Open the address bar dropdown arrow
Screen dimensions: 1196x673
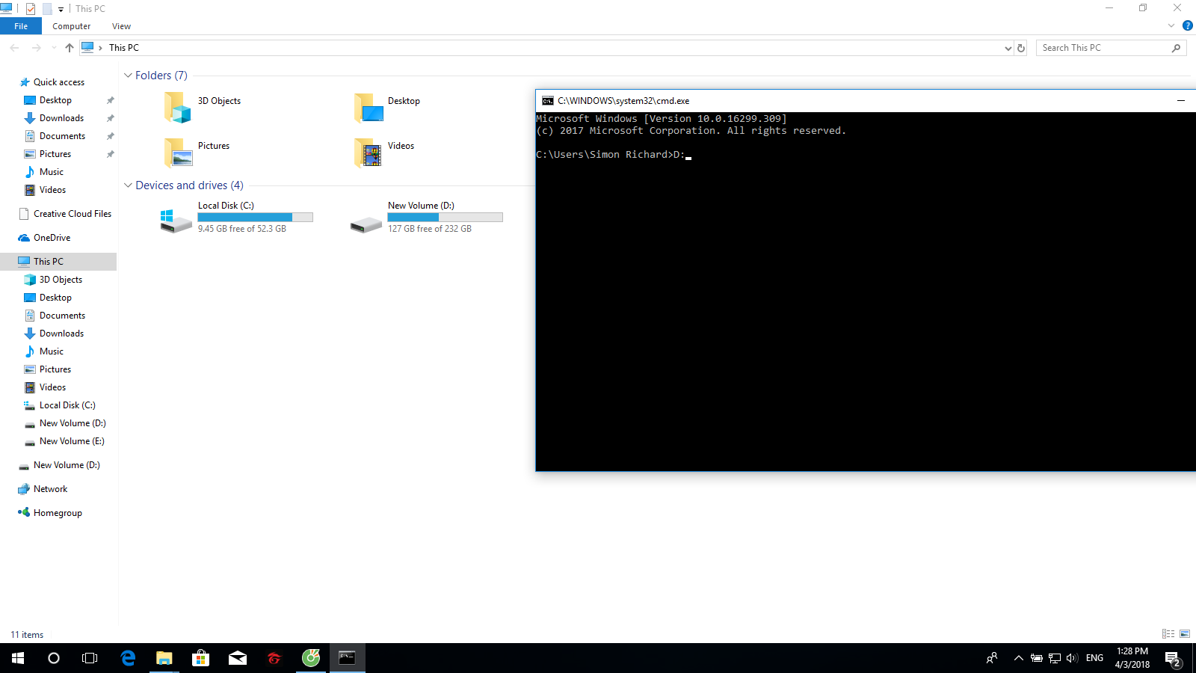tap(1008, 47)
